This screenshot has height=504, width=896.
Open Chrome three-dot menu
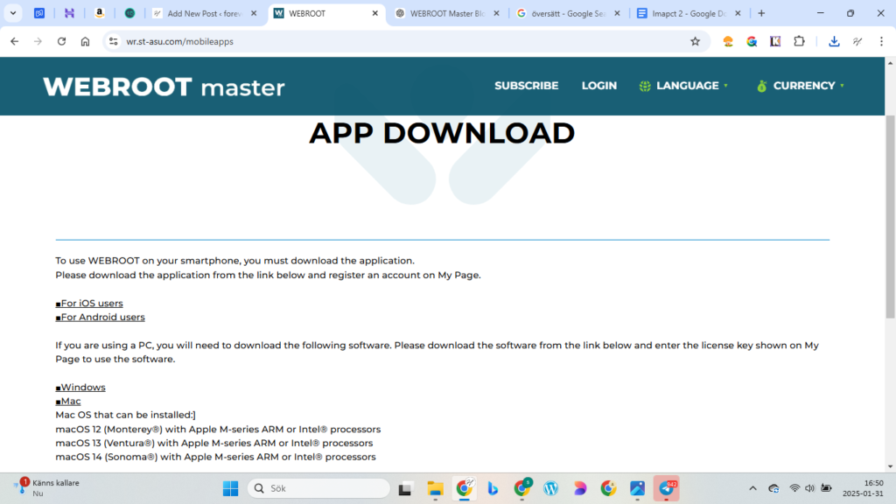coord(881,41)
